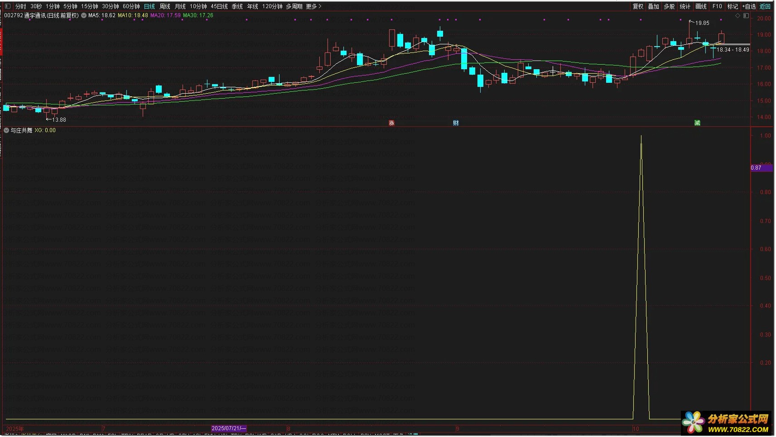The image size is (776, 437).
Task: Click the 复权 button
Action: click(638, 6)
